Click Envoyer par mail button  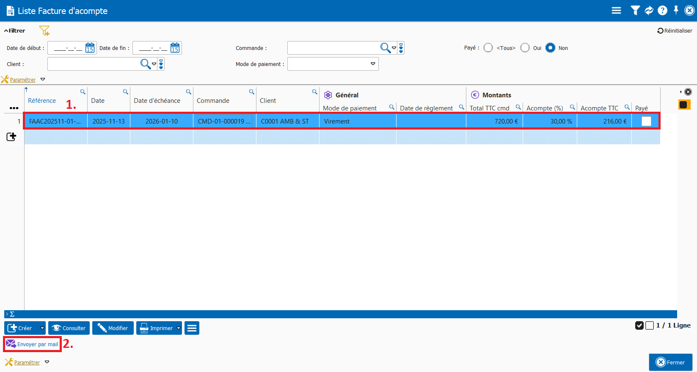33,344
